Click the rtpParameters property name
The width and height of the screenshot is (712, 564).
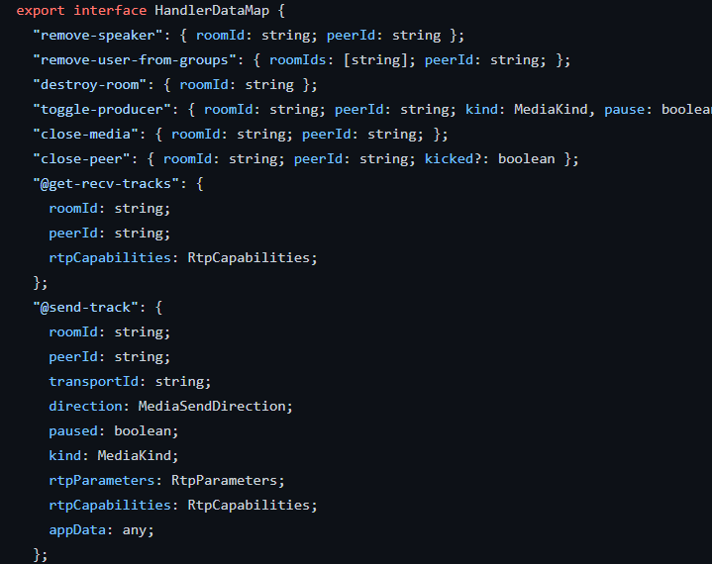point(102,481)
